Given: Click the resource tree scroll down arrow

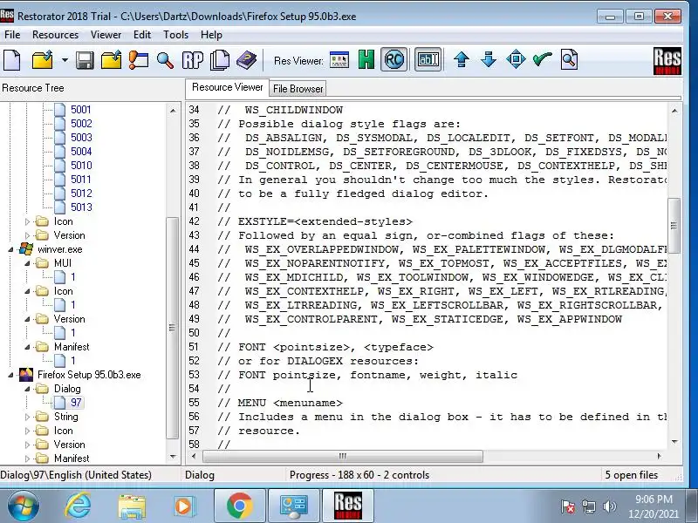Looking at the screenshot, I should pyautogui.click(x=173, y=457).
